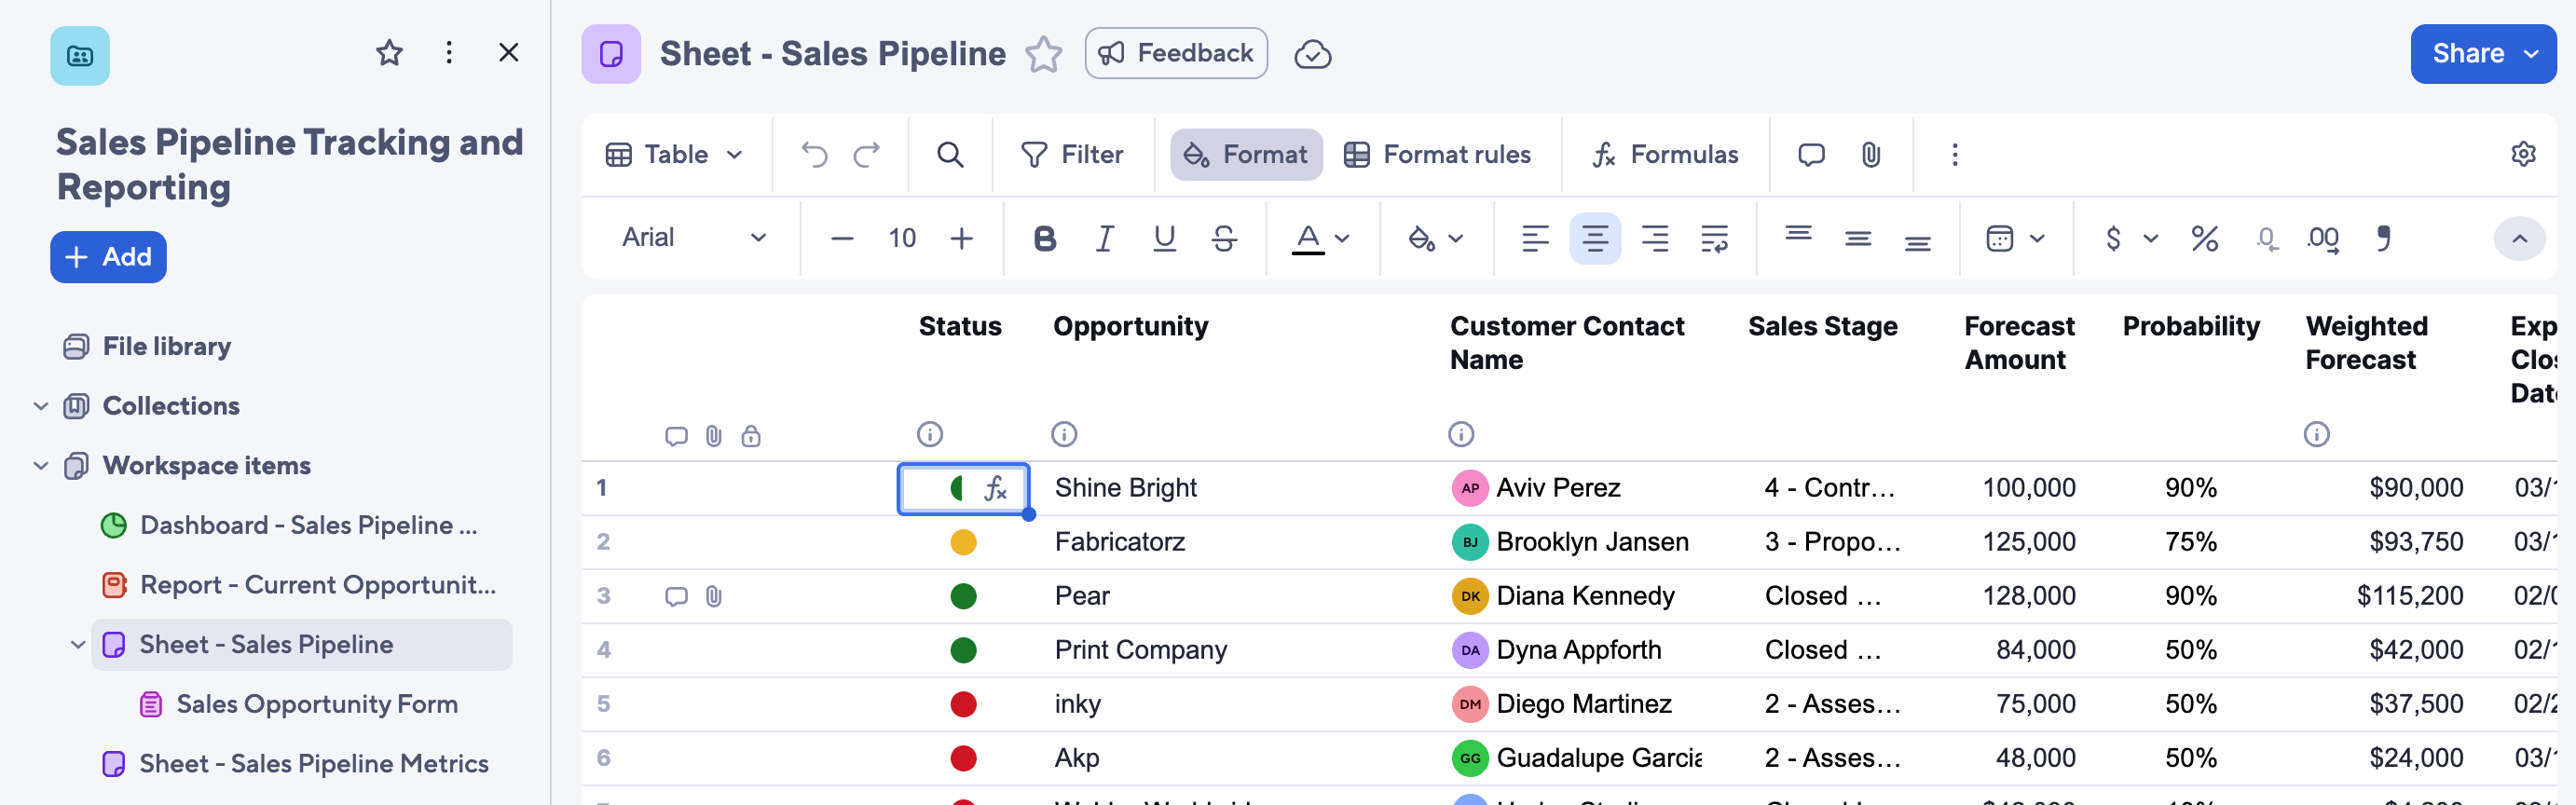Toggle strikethrough formatting

point(1224,238)
